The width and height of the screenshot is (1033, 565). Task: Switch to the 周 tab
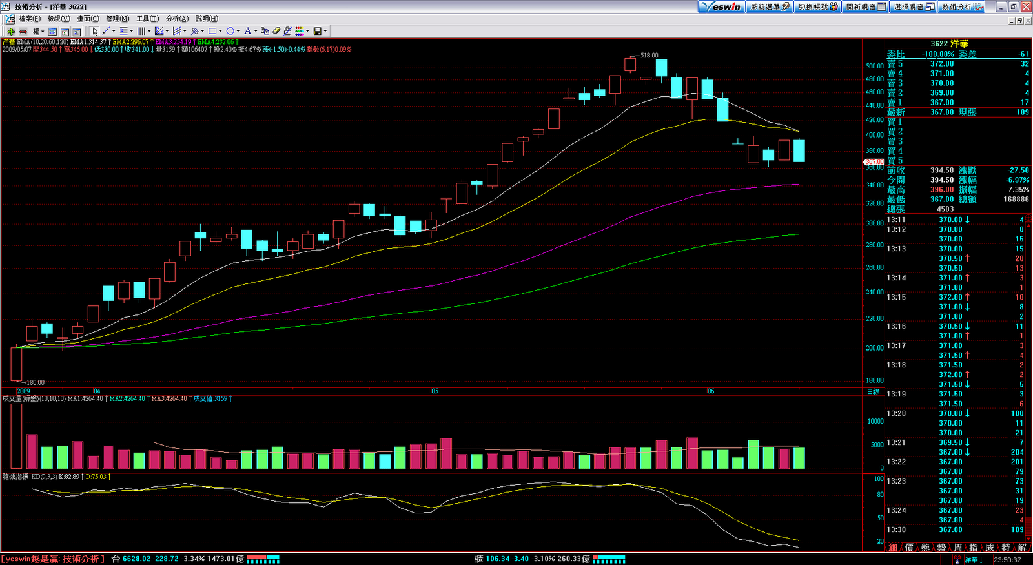pyautogui.click(x=957, y=548)
